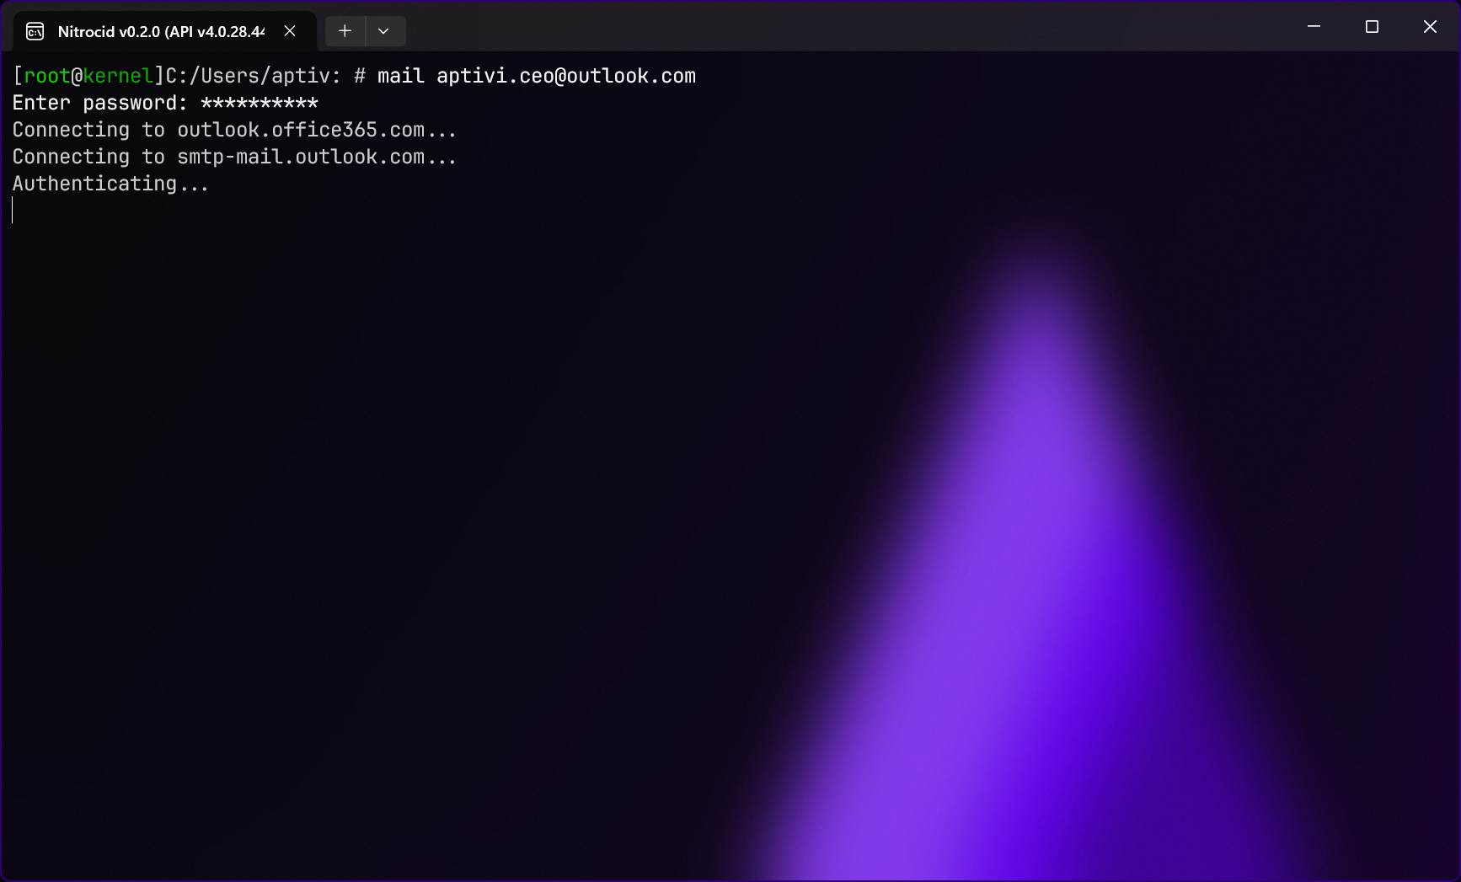This screenshot has width=1461, height=882.
Task: Maximize the terminal window
Action: pyautogui.click(x=1372, y=27)
